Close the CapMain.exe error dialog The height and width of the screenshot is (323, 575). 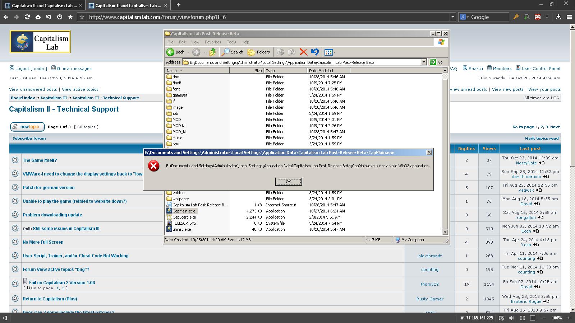tap(429, 153)
